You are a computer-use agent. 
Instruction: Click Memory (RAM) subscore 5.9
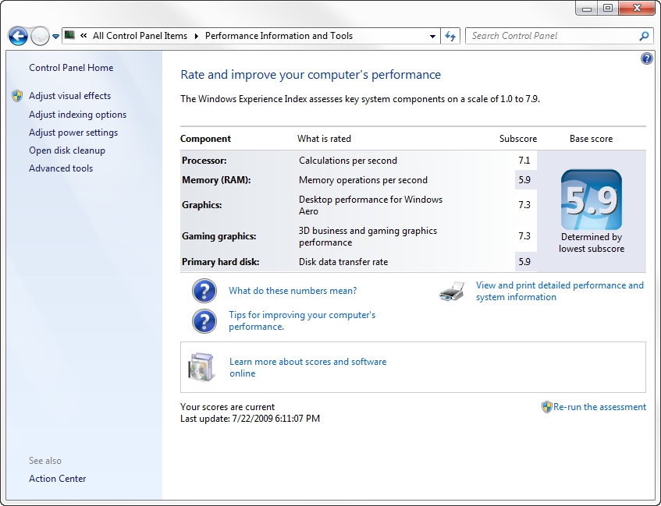pos(524,180)
